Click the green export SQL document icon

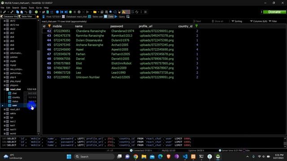(x=48, y=12)
